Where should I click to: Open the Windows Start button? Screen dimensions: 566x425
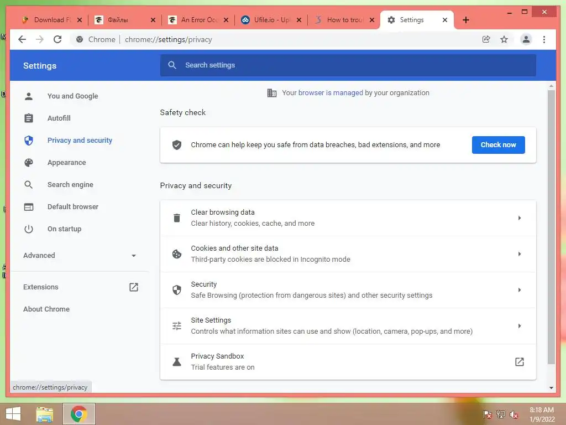coord(13,414)
